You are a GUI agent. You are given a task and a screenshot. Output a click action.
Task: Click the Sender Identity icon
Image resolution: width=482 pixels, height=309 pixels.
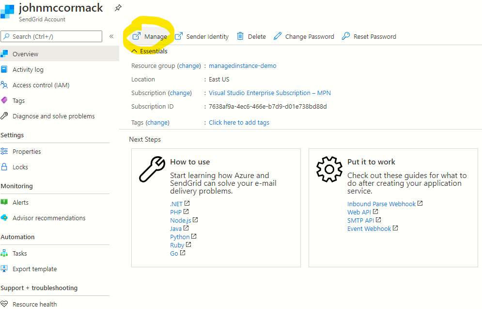click(178, 36)
